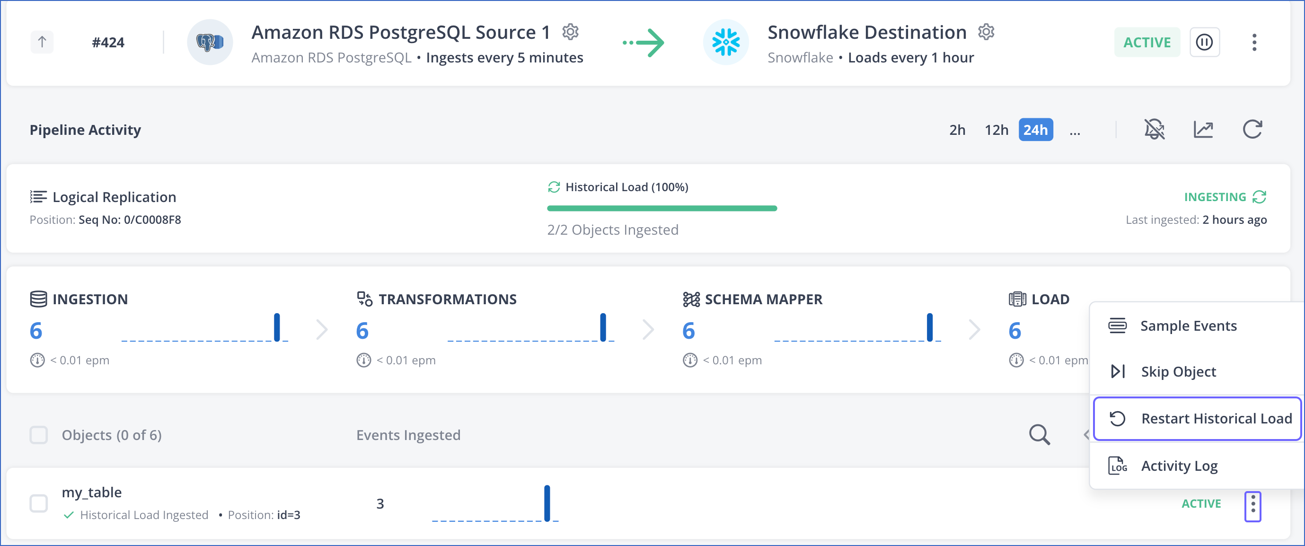Open the pipeline activity graph icon
The image size is (1305, 546).
click(1203, 129)
